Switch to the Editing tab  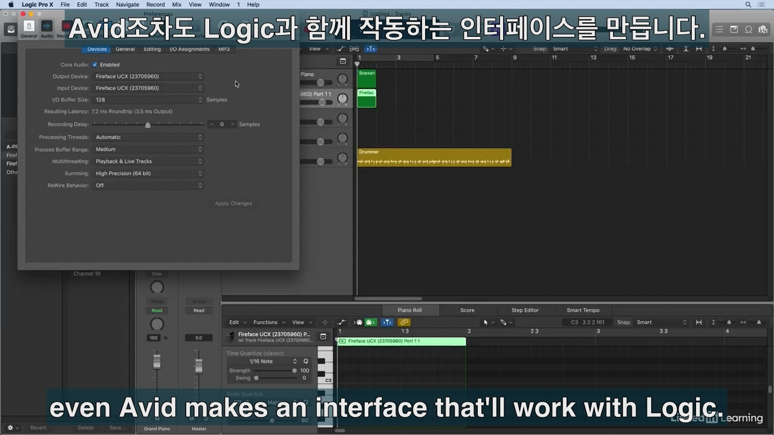click(x=152, y=49)
